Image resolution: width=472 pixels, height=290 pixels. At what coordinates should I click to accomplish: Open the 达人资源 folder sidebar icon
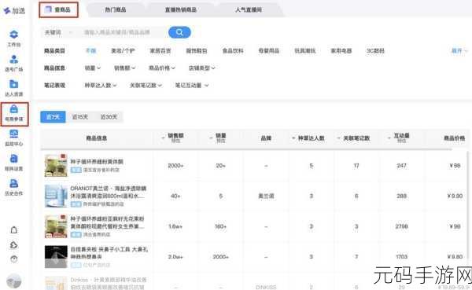click(14, 84)
